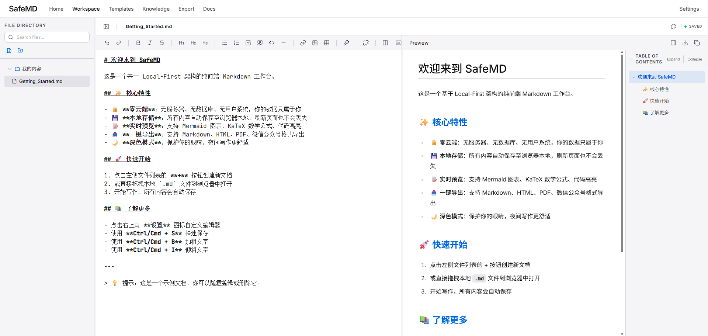Open the Knowledge menu

coord(156,9)
